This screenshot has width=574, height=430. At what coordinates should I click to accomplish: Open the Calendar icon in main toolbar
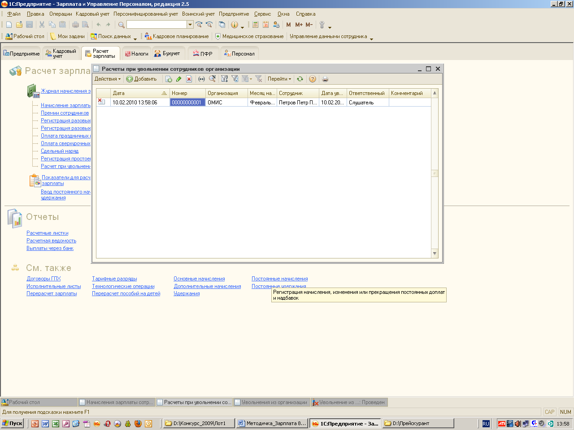coord(266,25)
